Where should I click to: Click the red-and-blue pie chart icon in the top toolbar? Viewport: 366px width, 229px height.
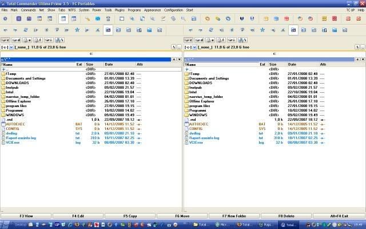(311, 19)
